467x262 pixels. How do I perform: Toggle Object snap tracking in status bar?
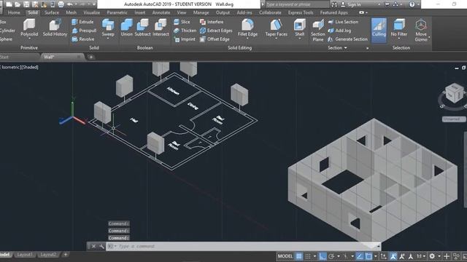(x=360, y=256)
